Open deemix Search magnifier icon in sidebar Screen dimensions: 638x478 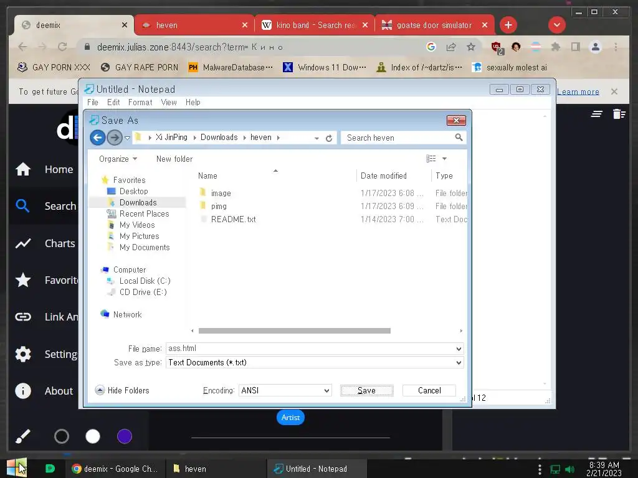pos(22,206)
